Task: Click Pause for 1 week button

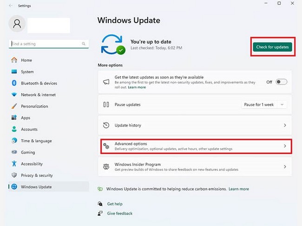Action: click(x=259, y=104)
